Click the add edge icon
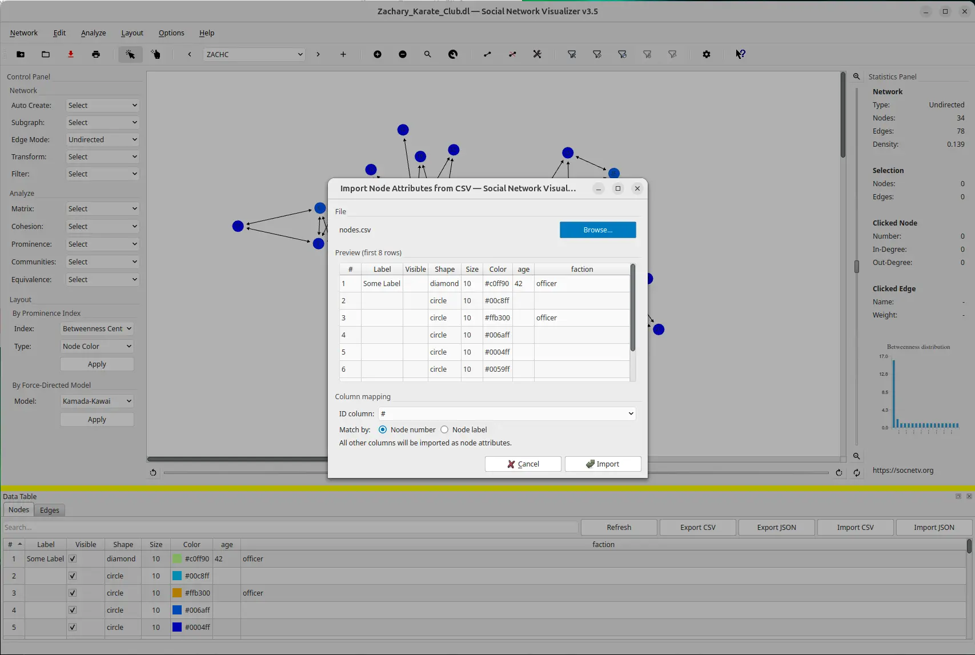Viewport: 975px width, 655px height. 487,54
